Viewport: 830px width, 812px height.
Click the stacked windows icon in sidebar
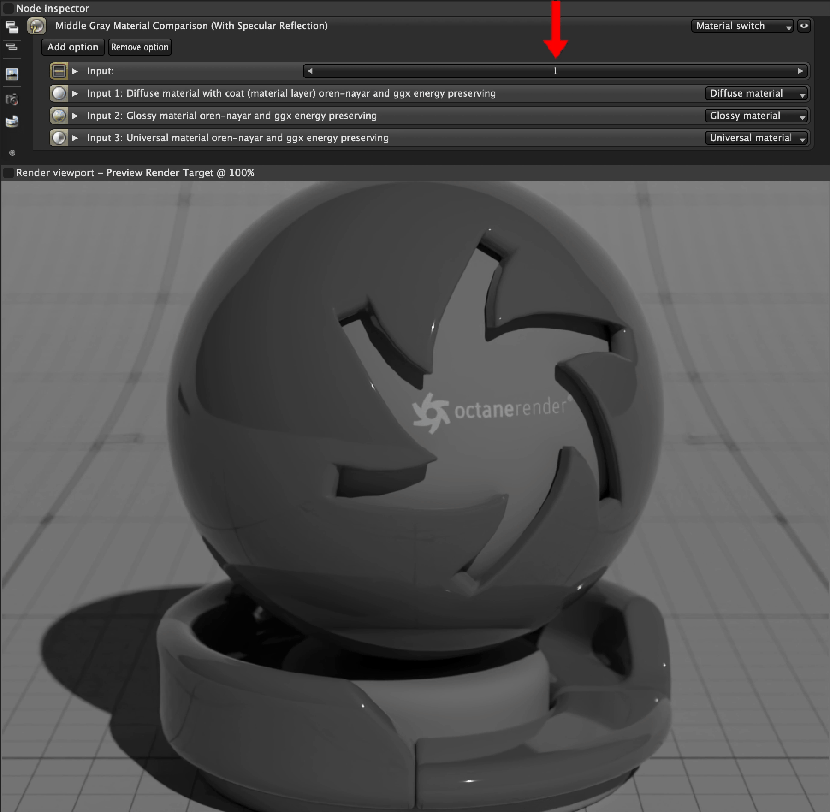click(12, 27)
